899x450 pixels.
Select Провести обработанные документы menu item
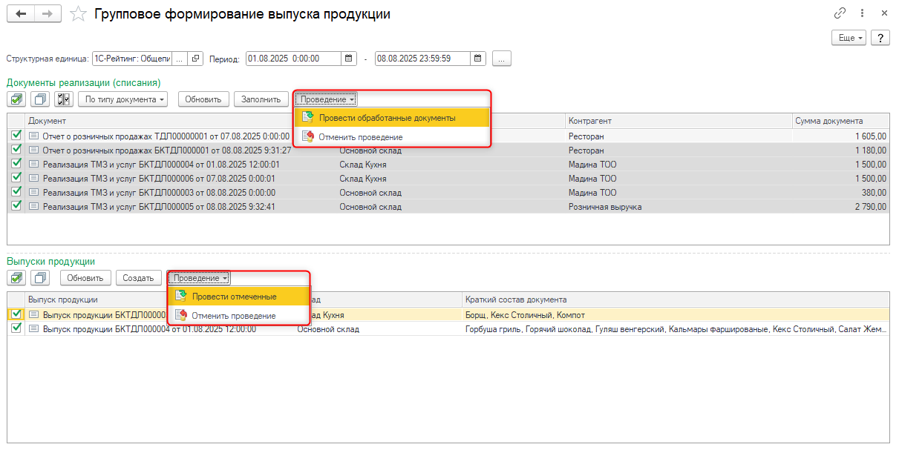393,117
